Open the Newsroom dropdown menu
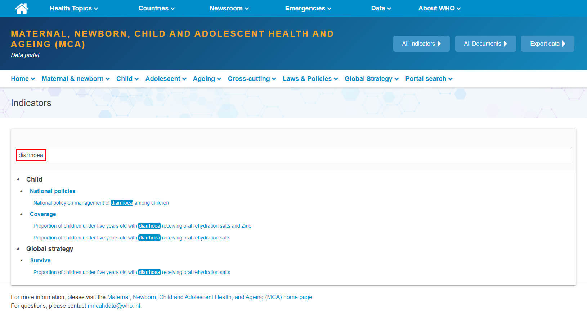The width and height of the screenshot is (587, 315). click(x=229, y=8)
